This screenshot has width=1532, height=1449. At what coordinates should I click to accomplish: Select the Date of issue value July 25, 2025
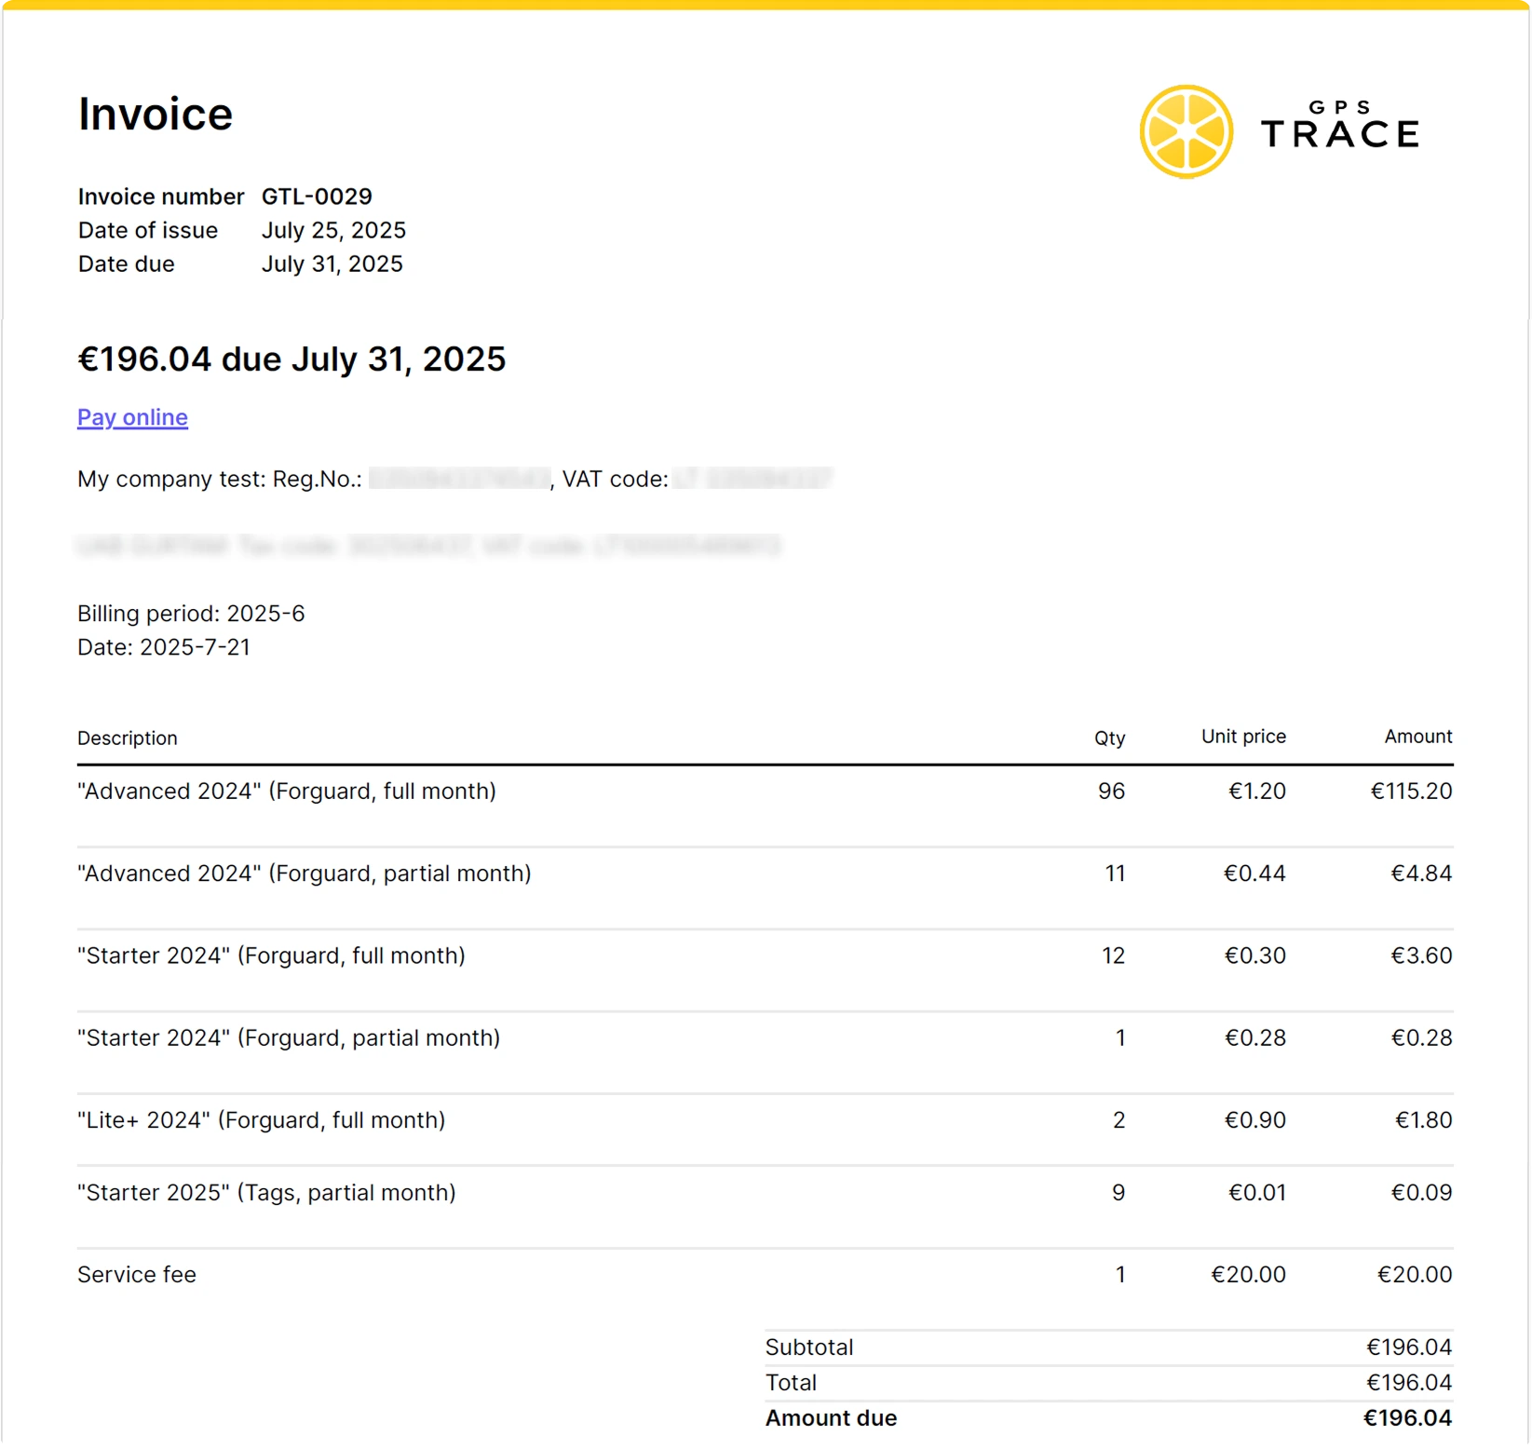point(333,230)
